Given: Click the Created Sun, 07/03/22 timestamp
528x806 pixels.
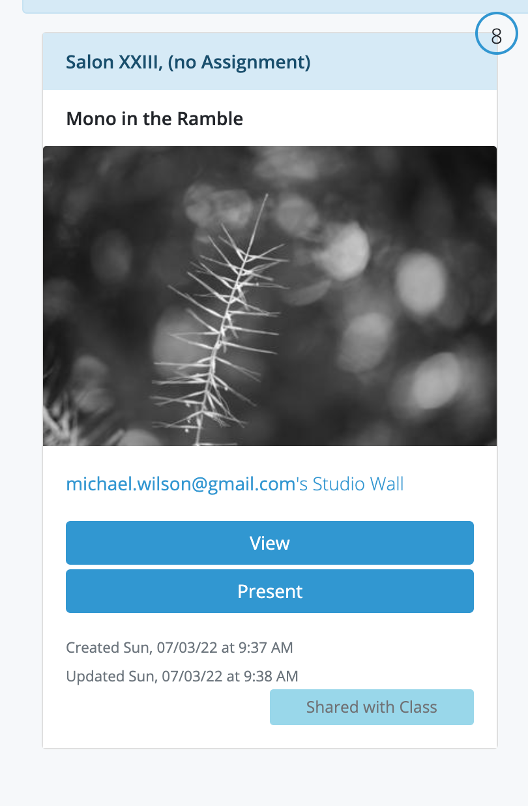Looking at the screenshot, I should [x=179, y=648].
